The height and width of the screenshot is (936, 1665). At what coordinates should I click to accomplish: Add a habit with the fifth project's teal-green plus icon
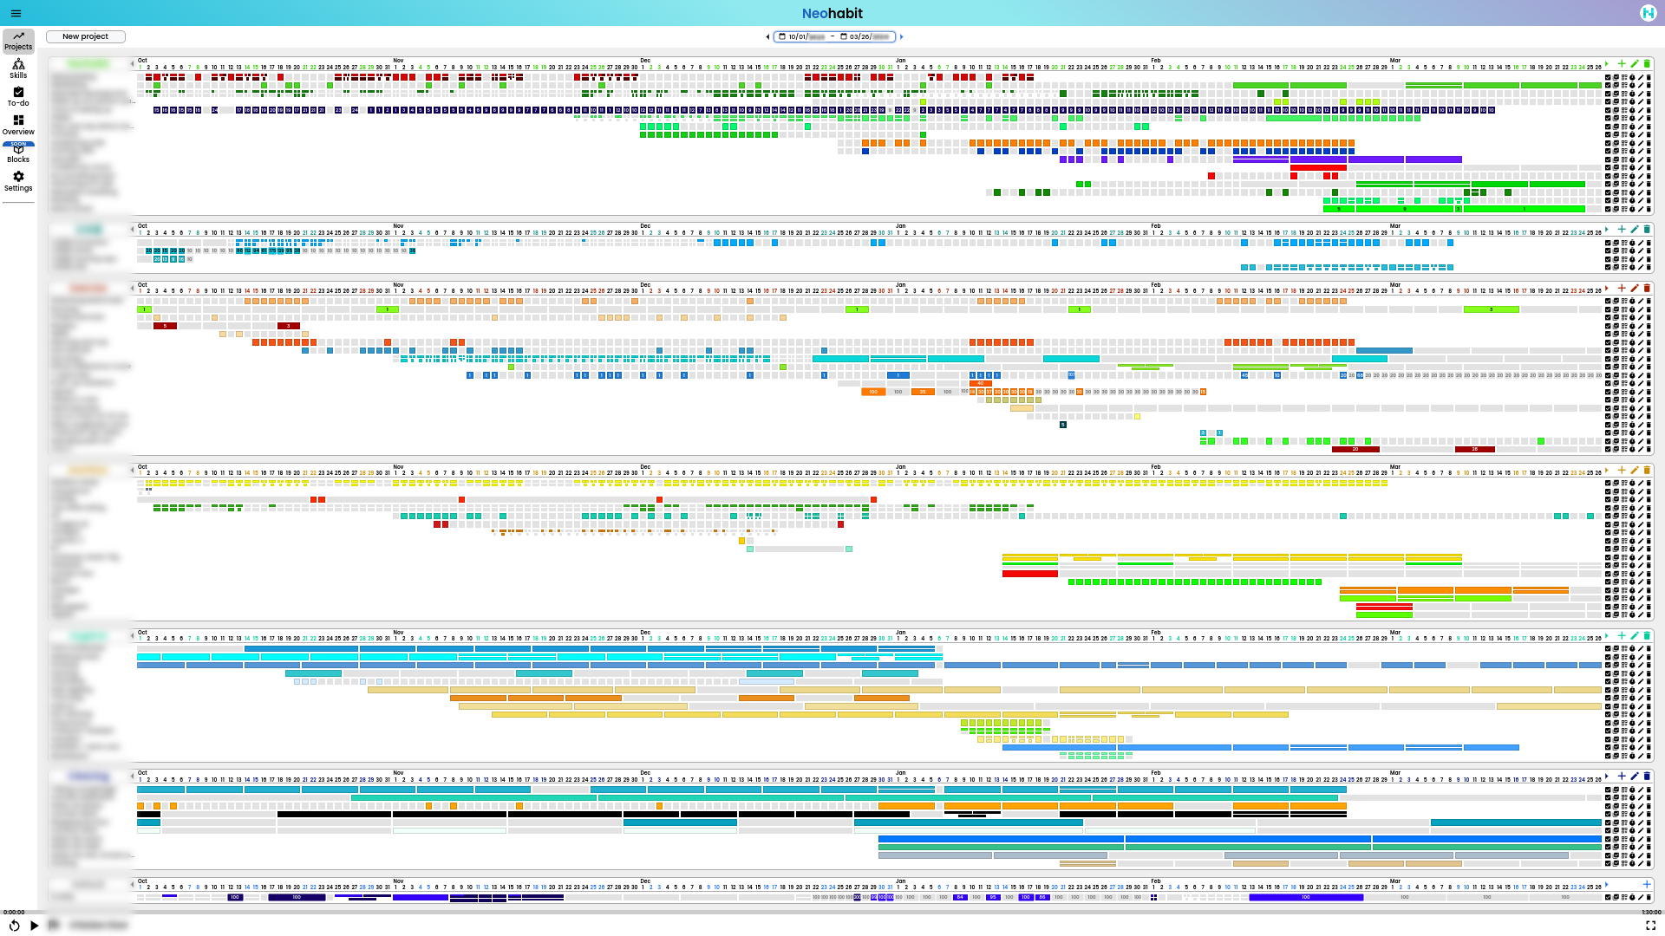click(1622, 635)
